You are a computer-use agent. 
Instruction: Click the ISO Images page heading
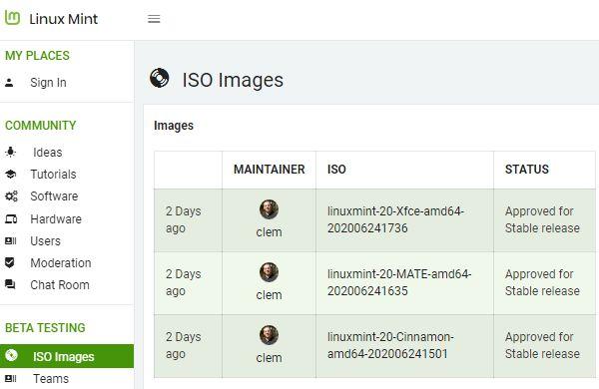tap(233, 80)
